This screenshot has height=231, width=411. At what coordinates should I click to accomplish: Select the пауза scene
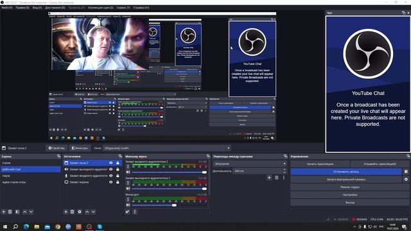[x=30, y=176]
